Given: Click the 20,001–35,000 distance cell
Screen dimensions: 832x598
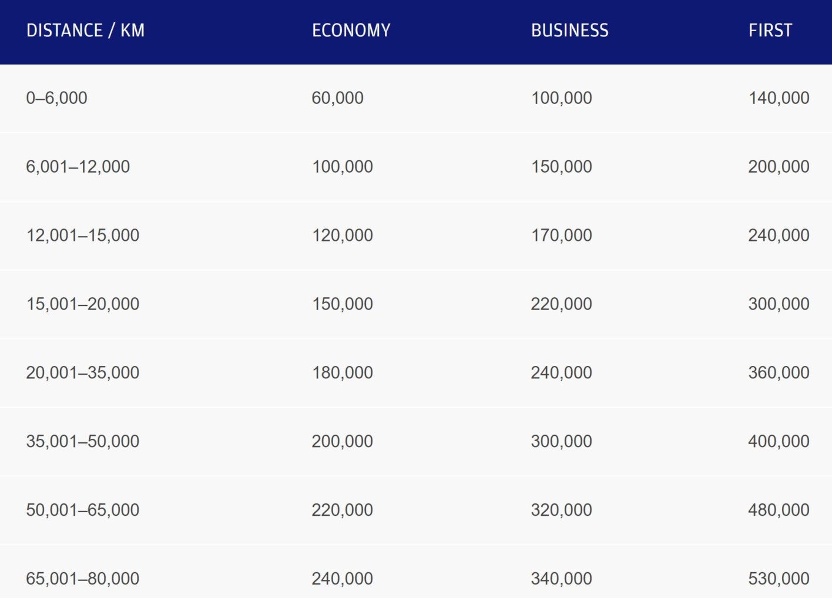Looking at the screenshot, I should (83, 373).
